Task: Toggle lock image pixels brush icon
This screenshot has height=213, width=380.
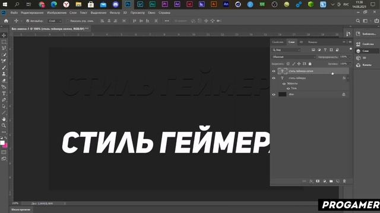Action: tap(293, 64)
